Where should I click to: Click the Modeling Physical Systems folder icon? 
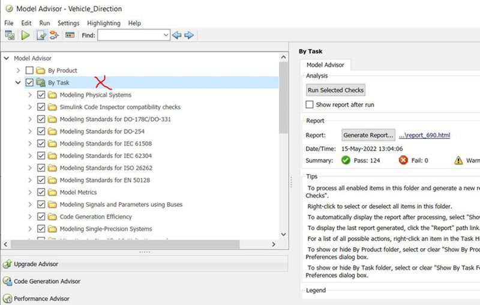coord(52,95)
